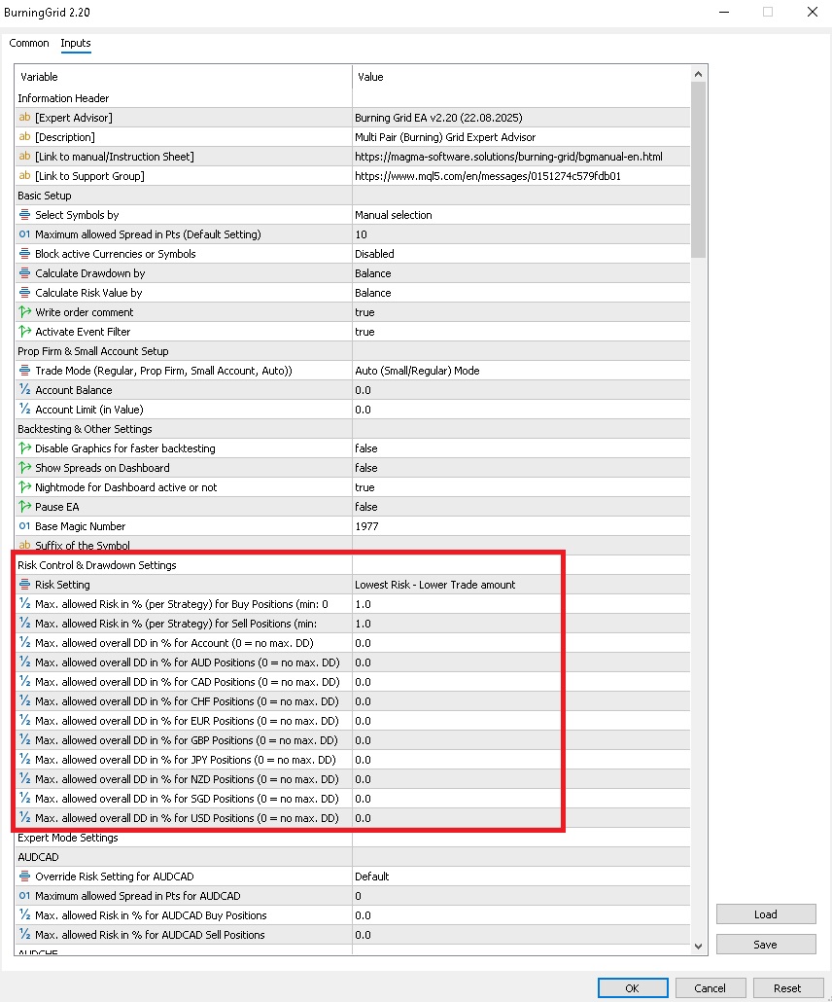832x1002 pixels.
Task: Click the enum icon beside Risk Setting
Action: point(25,585)
